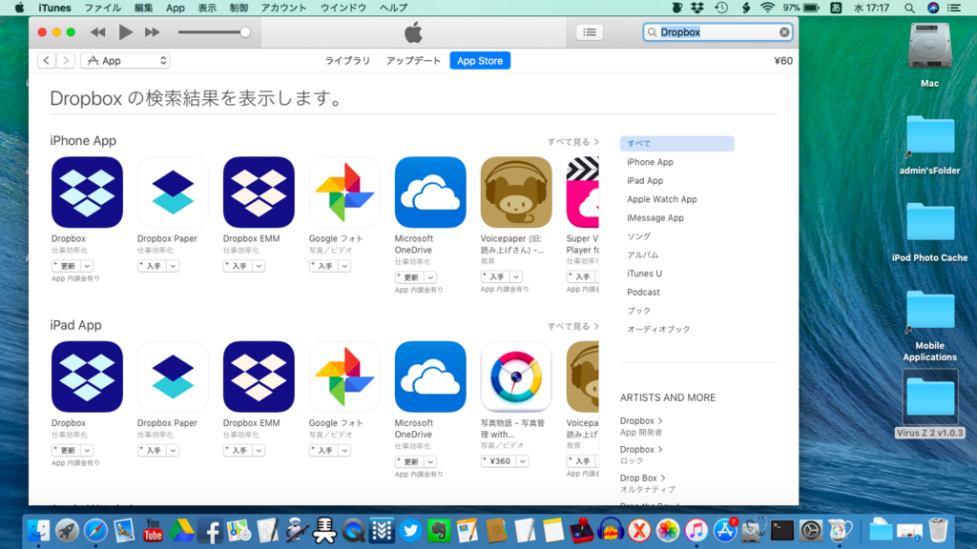Click the fast-forward button in iTunes
Viewport: 977px width, 549px height.
tap(152, 32)
